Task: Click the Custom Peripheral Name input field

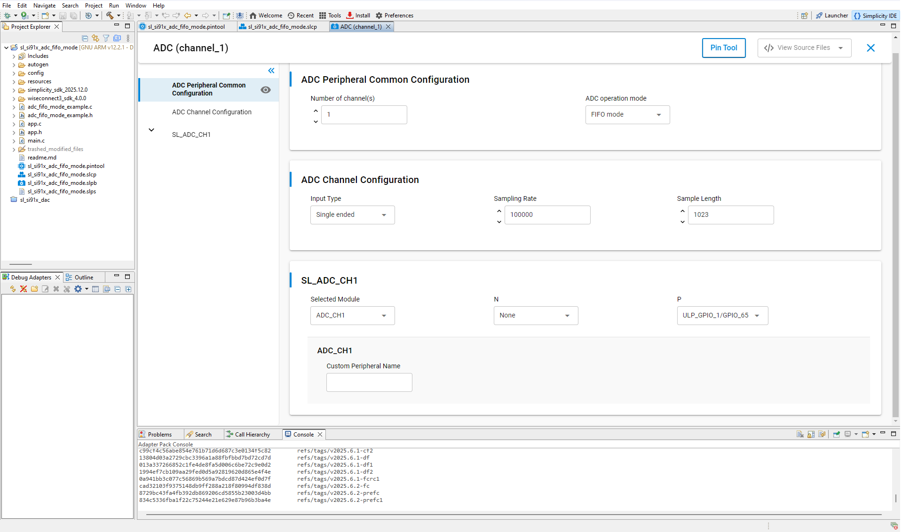Action: (369, 382)
